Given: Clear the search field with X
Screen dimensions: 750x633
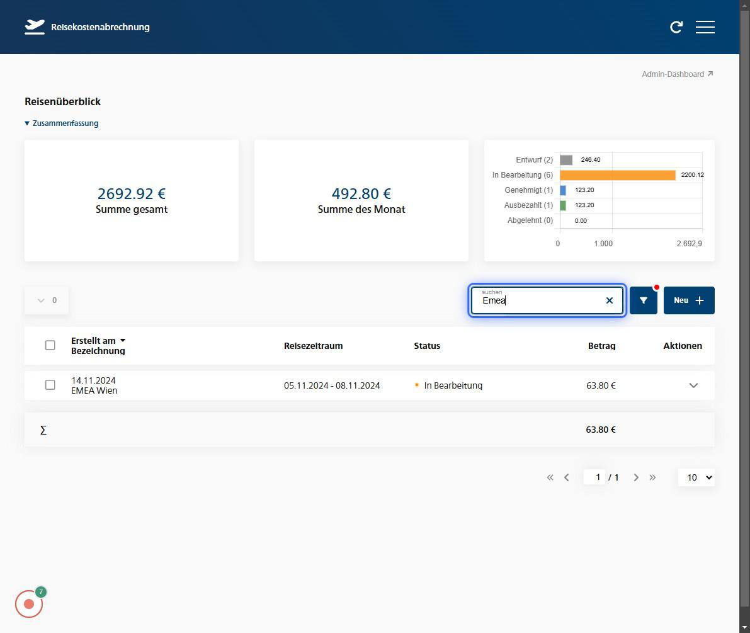Looking at the screenshot, I should (x=609, y=300).
